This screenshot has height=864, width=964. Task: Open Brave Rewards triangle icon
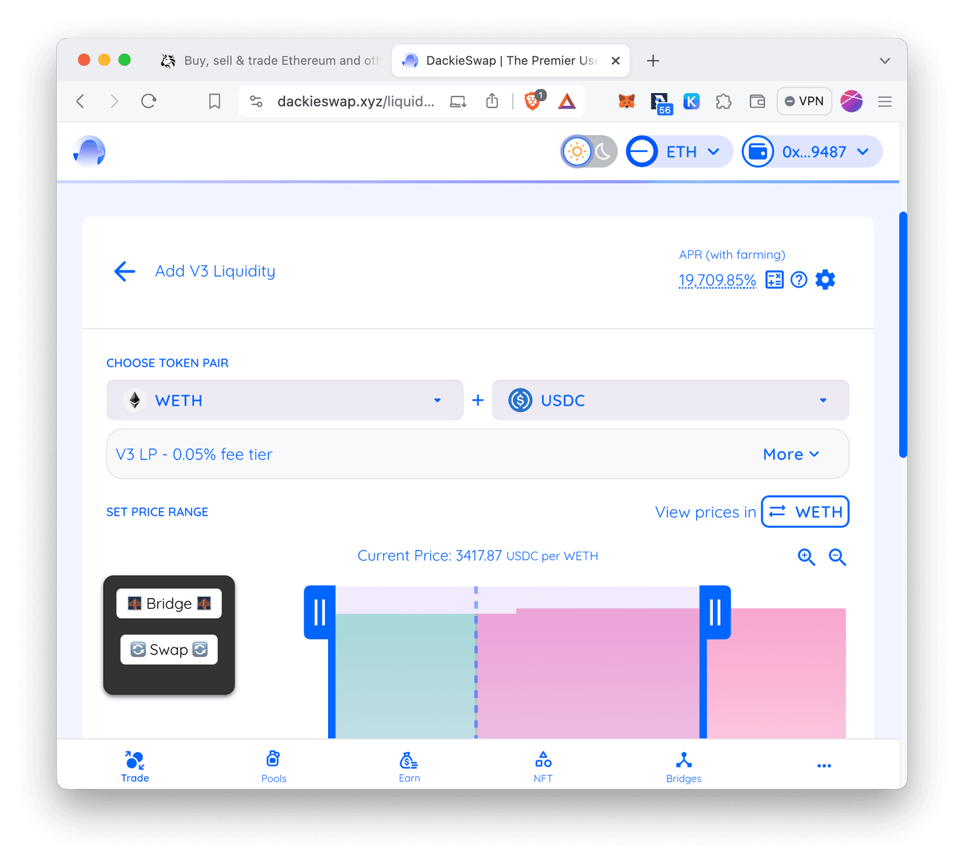567,101
